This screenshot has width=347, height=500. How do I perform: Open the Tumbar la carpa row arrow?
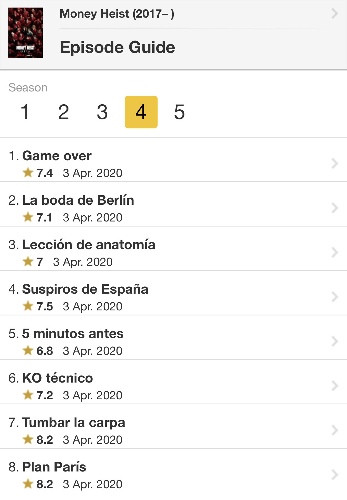[334, 430]
